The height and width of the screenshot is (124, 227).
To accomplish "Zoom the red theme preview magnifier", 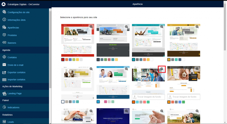I will pos(91,27).
